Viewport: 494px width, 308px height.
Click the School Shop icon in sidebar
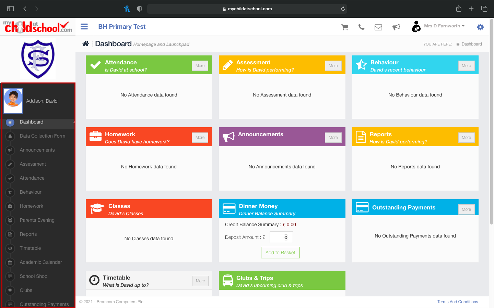(10, 276)
